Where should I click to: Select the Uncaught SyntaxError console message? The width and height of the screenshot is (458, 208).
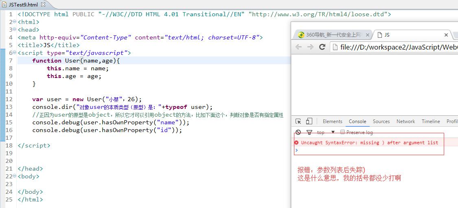(370, 143)
